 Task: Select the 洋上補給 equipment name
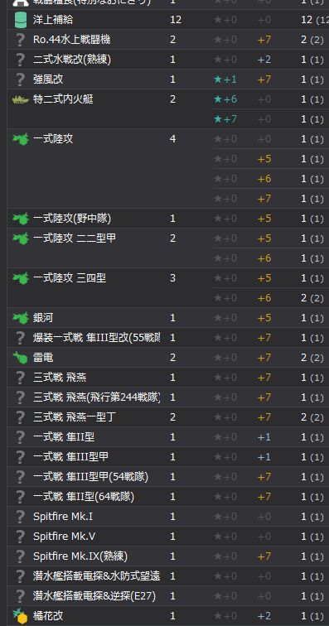coord(53,20)
